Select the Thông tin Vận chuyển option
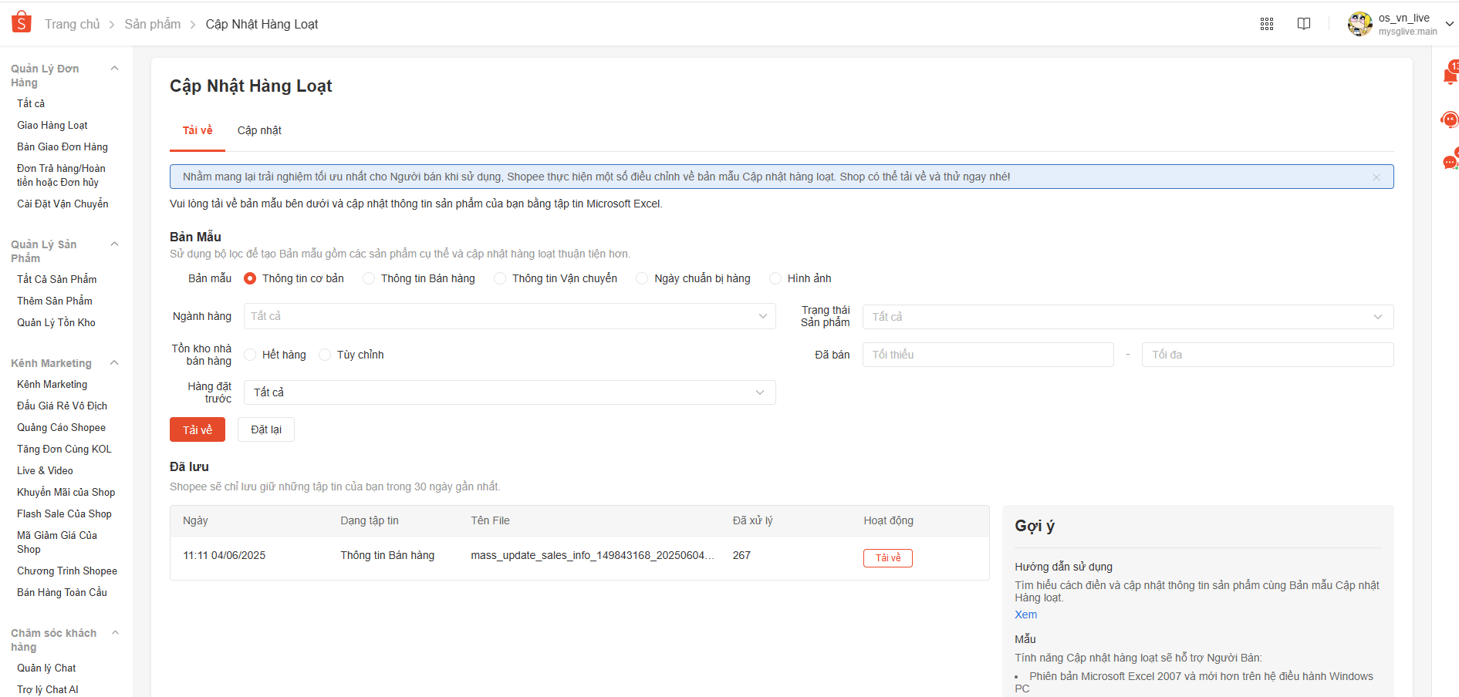 [x=501, y=278]
